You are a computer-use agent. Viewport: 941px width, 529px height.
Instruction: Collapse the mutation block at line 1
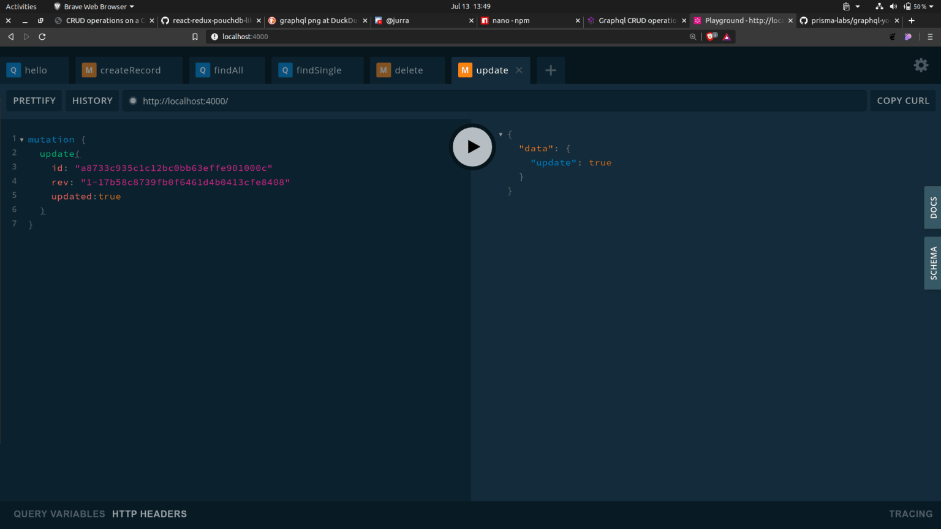click(21, 140)
